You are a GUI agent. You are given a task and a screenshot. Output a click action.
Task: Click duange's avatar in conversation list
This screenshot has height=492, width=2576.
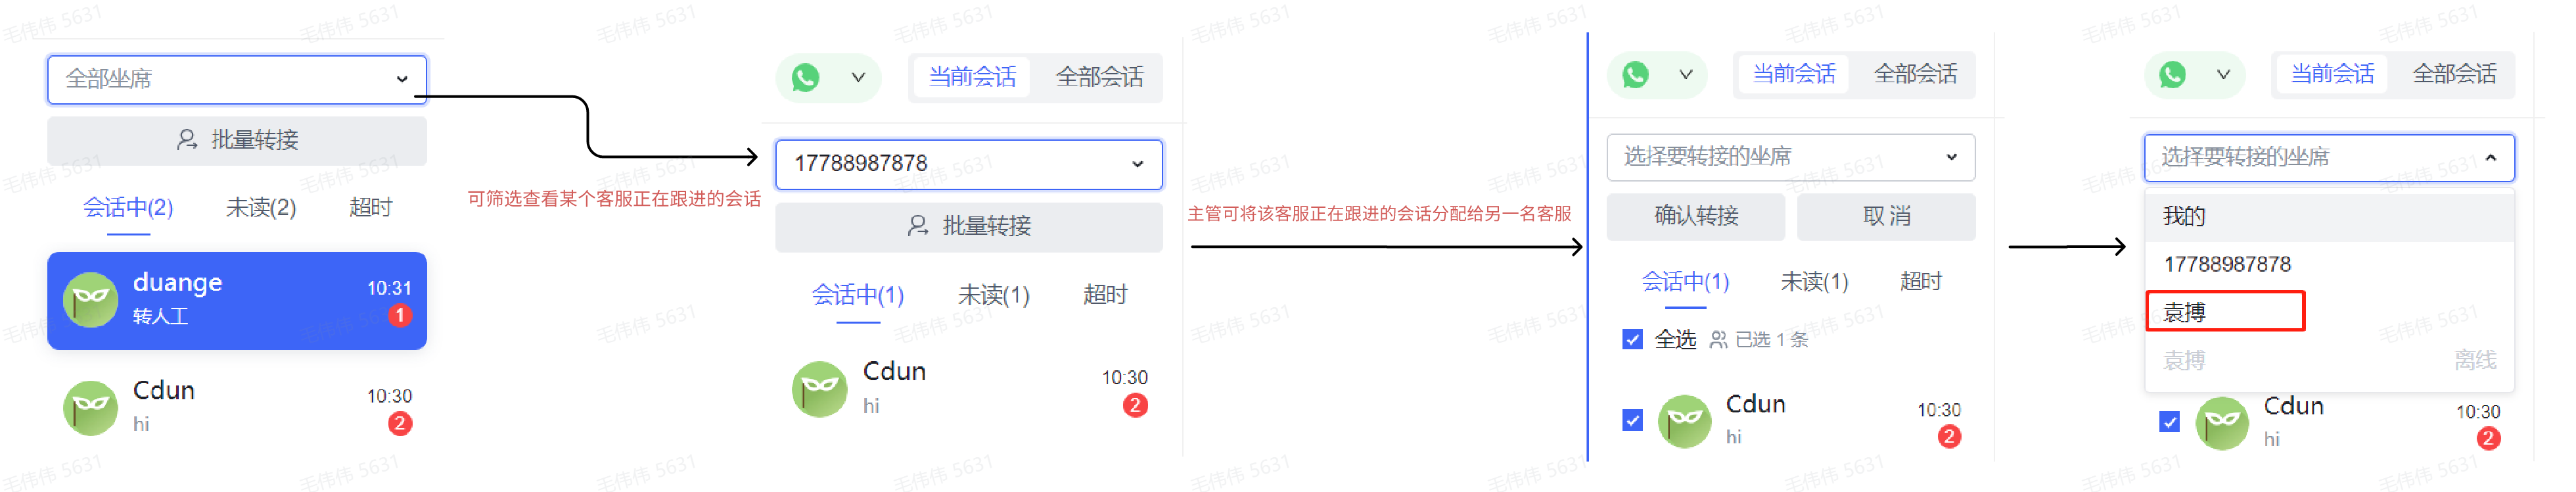(91, 300)
